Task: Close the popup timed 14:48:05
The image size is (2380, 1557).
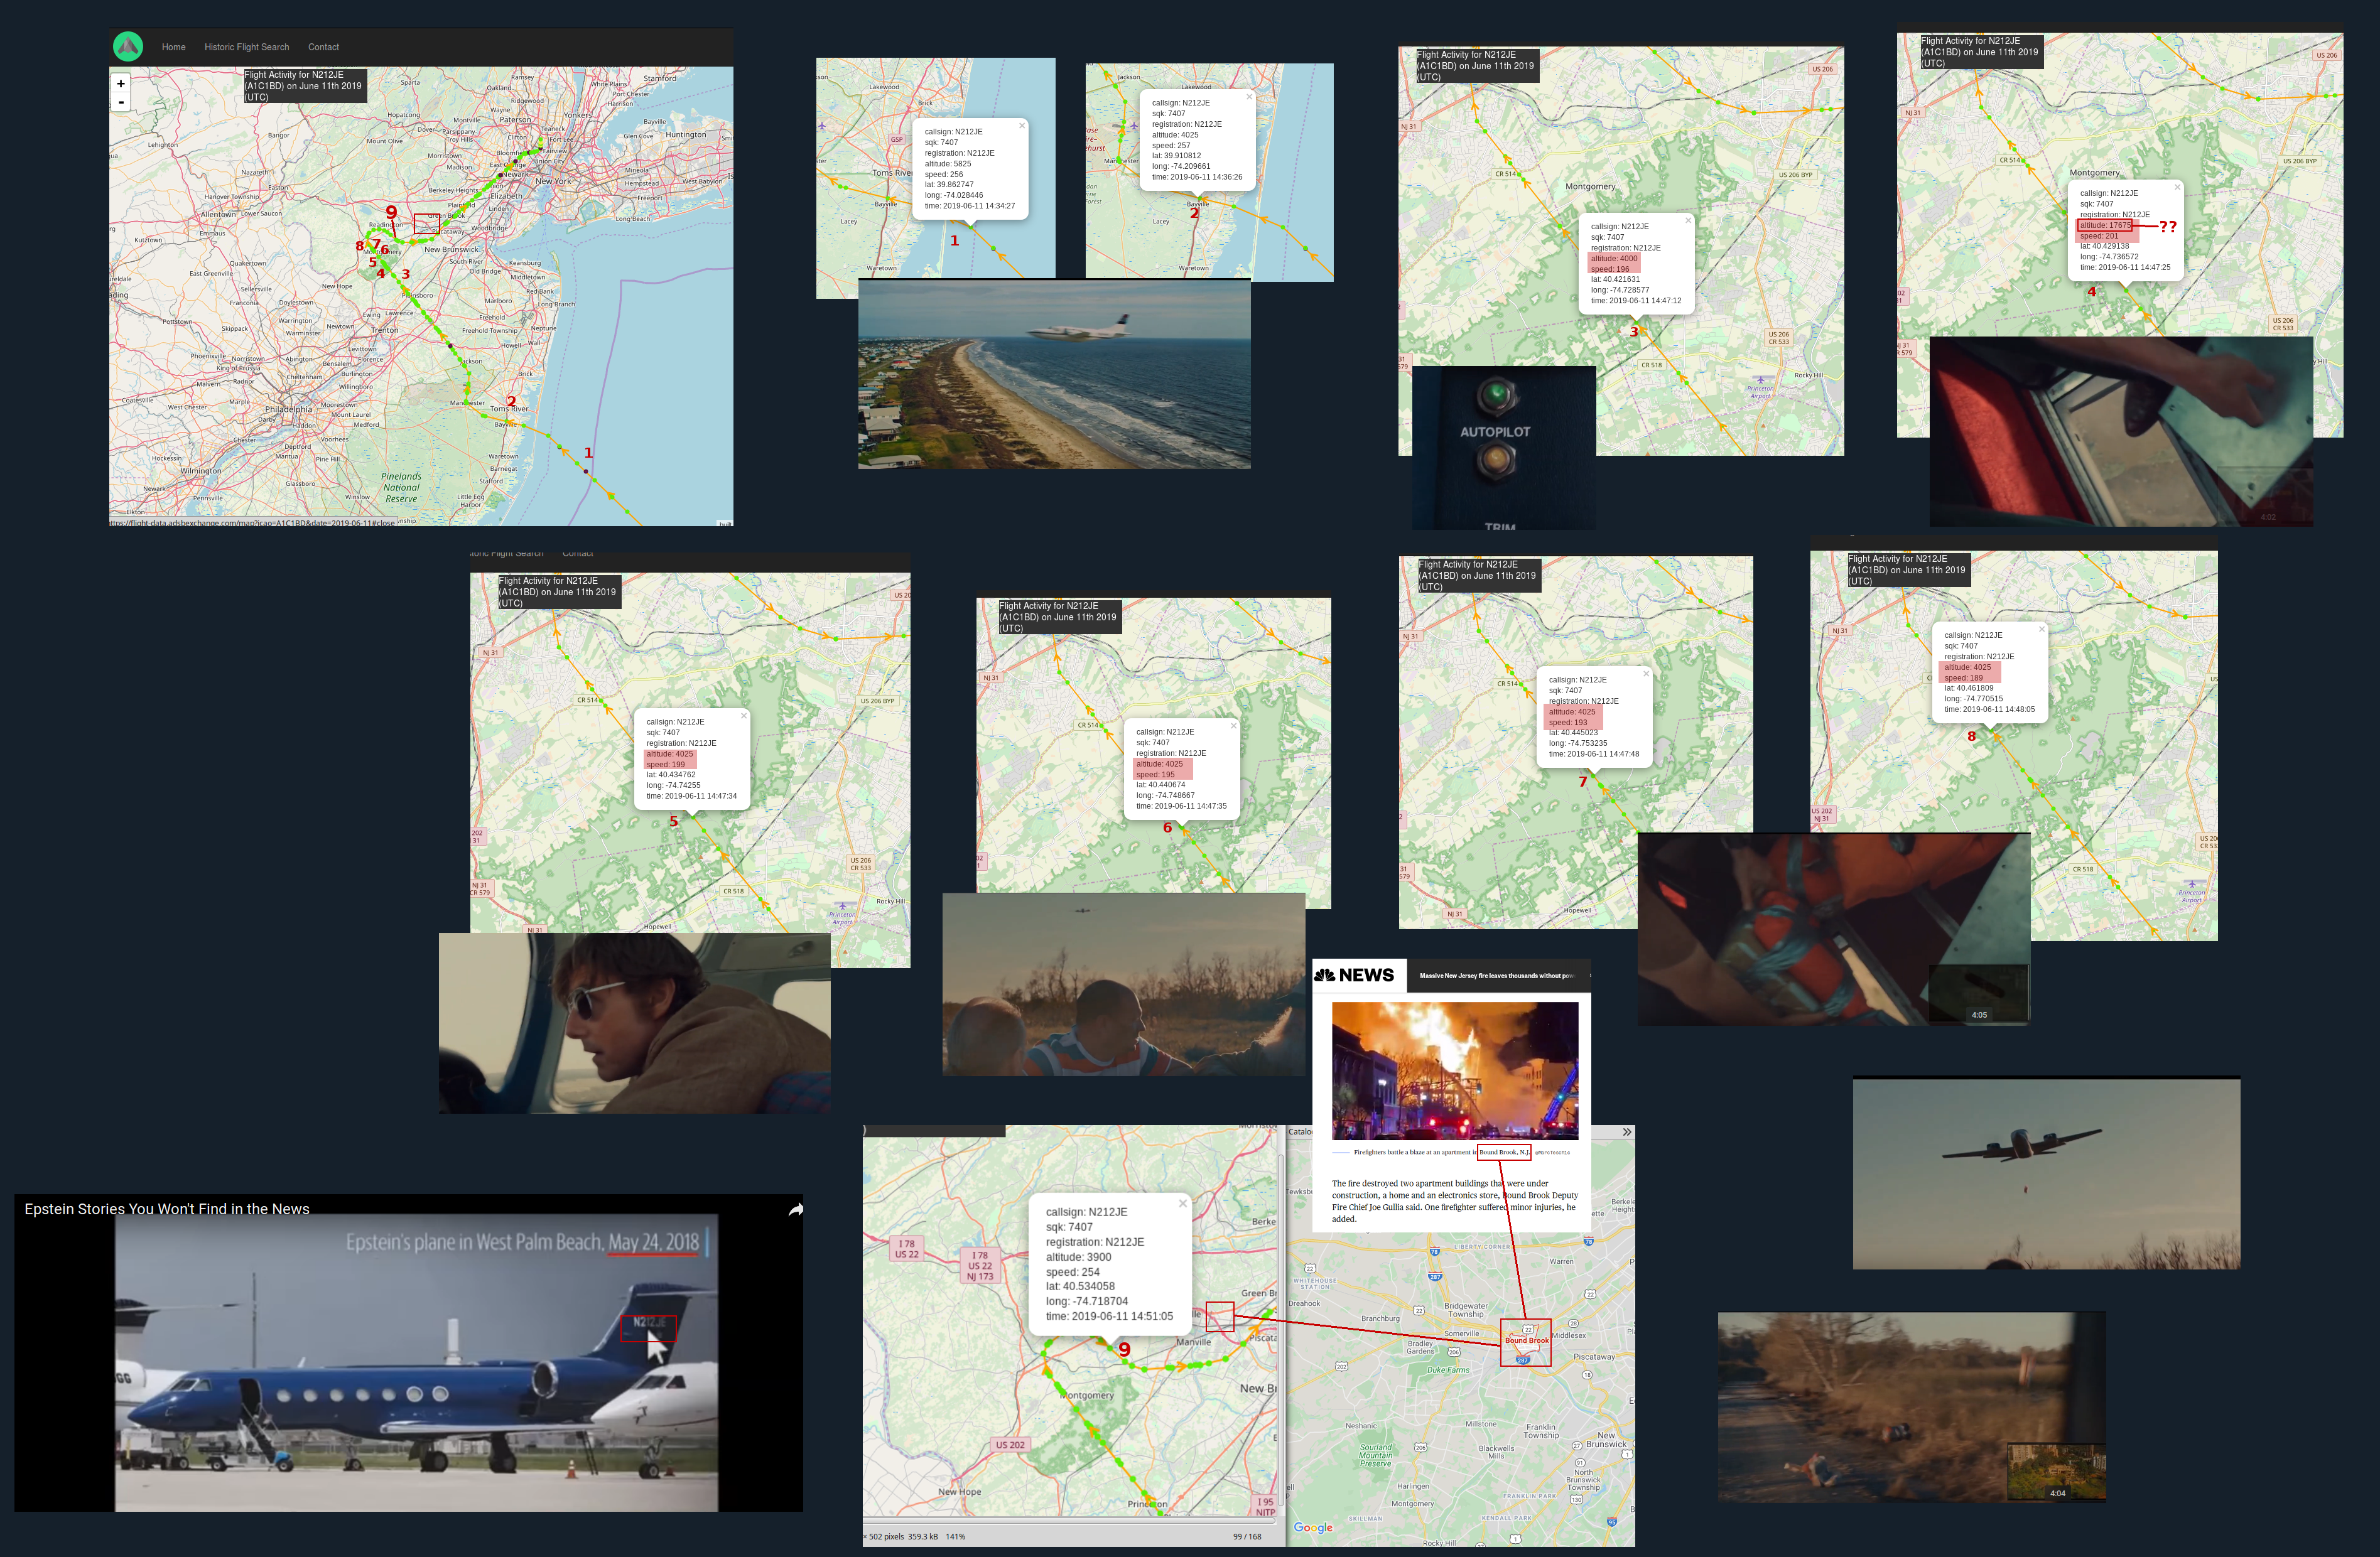Action: [x=2041, y=629]
